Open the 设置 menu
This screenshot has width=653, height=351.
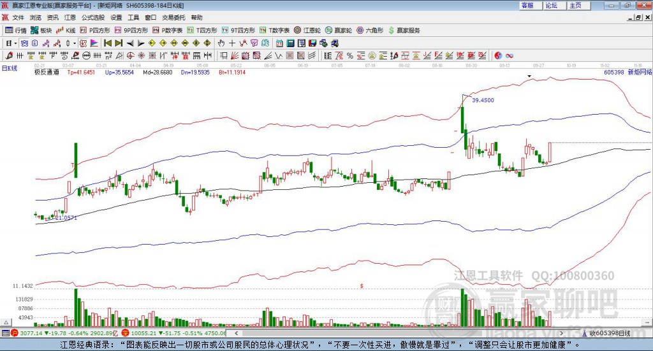[x=116, y=17]
